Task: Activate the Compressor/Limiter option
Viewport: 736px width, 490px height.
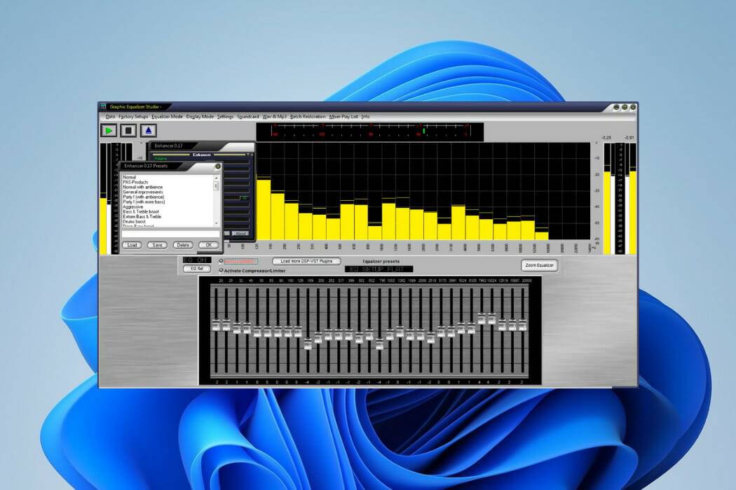Action: [222, 270]
